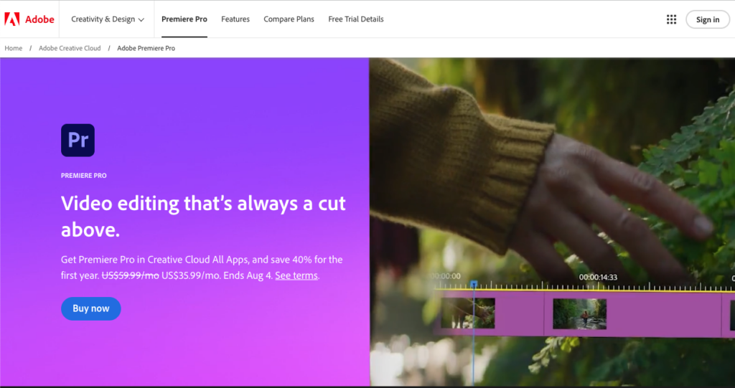Open the Adobe Creative Cloud breadcrumb
The height and width of the screenshot is (388, 735).
tap(70, 48)
